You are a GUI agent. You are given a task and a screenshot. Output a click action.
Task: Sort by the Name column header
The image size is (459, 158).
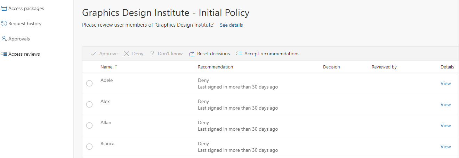[106, 67]
